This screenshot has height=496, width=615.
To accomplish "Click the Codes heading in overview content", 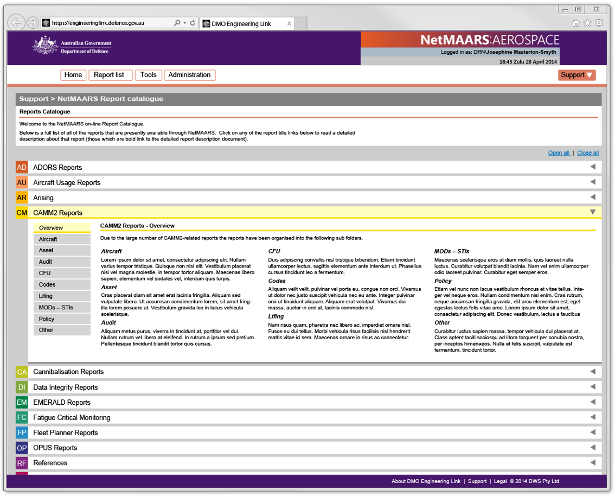I will 277,281.
